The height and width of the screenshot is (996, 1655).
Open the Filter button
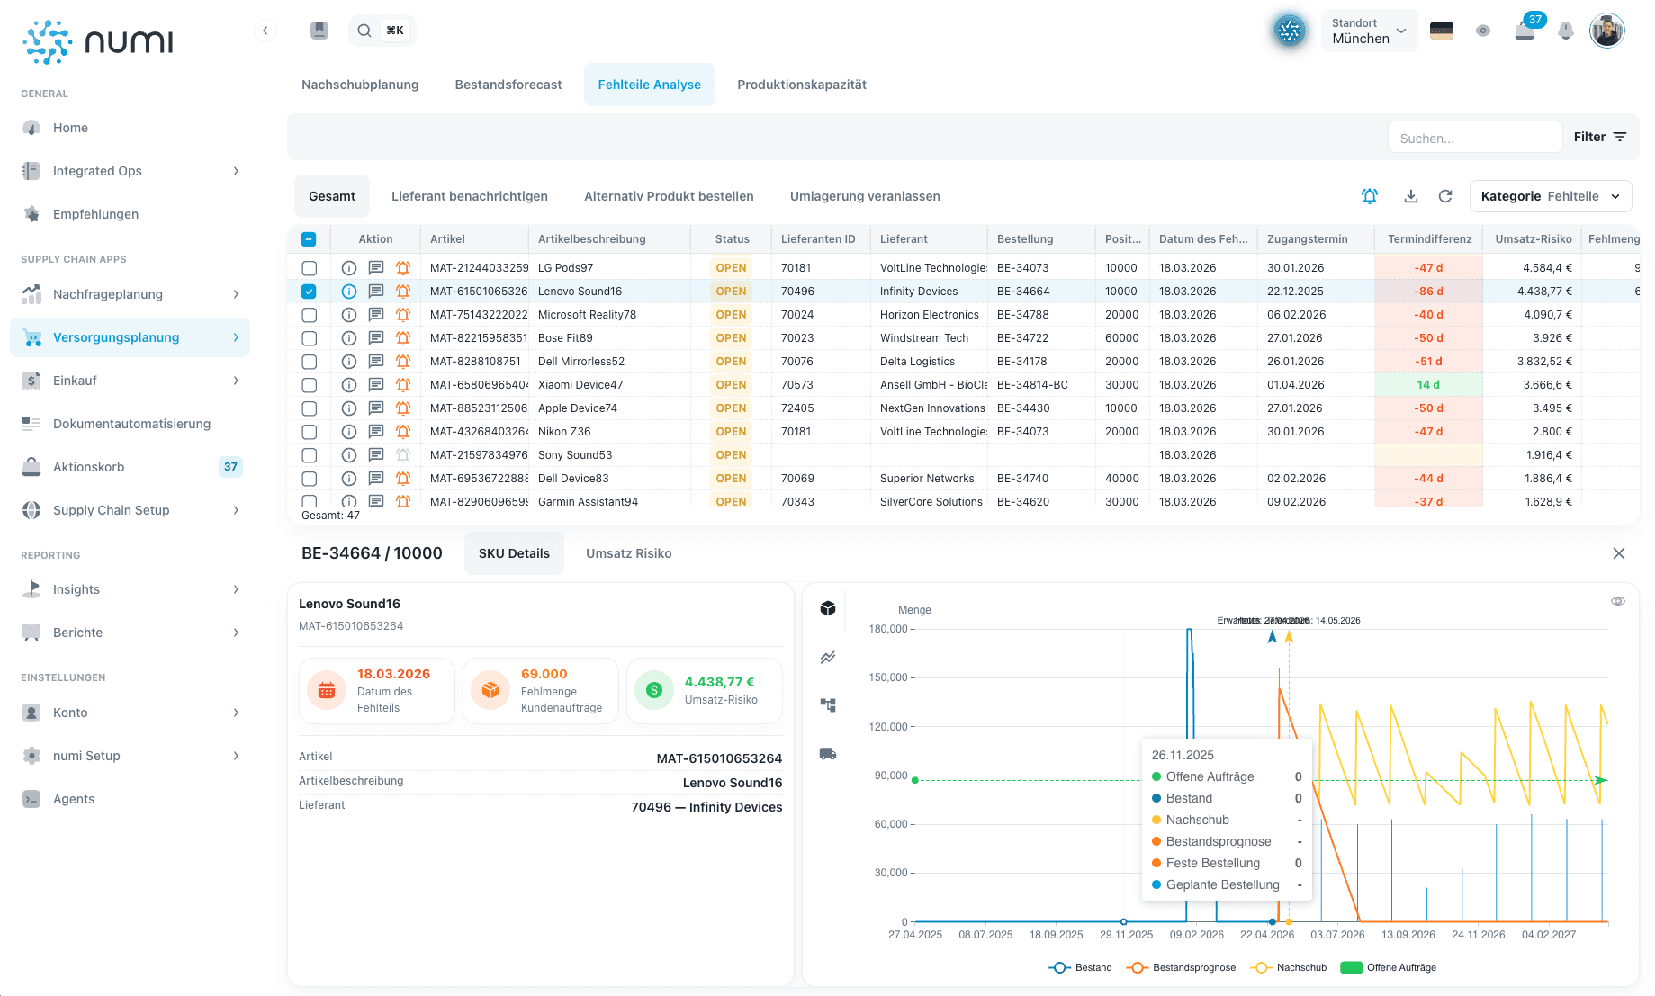(1599, 137)
